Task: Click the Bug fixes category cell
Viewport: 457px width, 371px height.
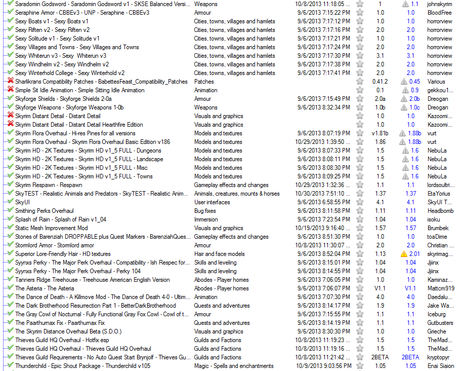Action: [205, 211]
